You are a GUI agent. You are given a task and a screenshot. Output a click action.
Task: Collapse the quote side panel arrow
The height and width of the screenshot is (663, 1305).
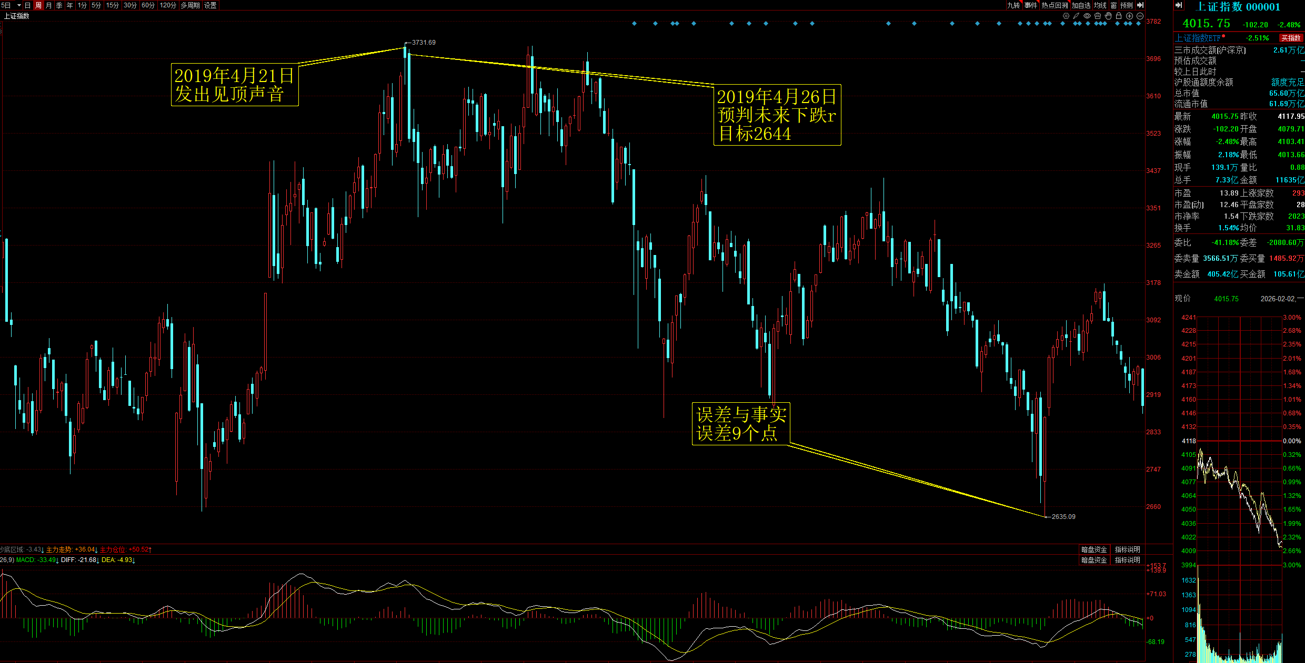[1179, 5]
